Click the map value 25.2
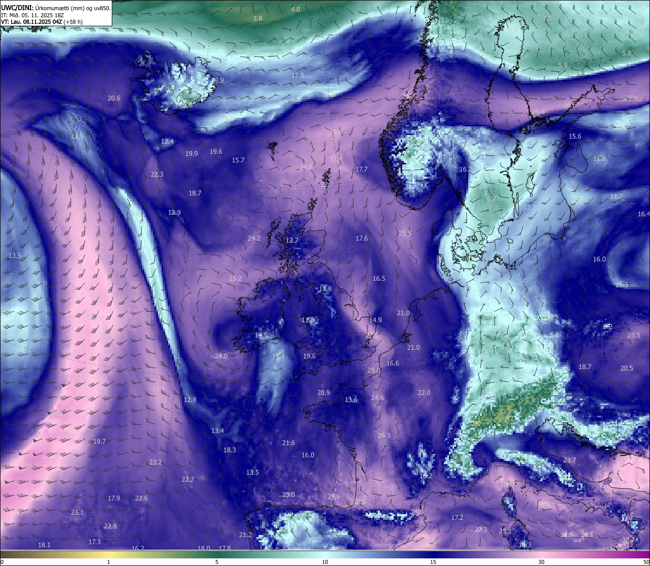The width and height of the screenshot is (650, 566). click(x=235, y=279)
